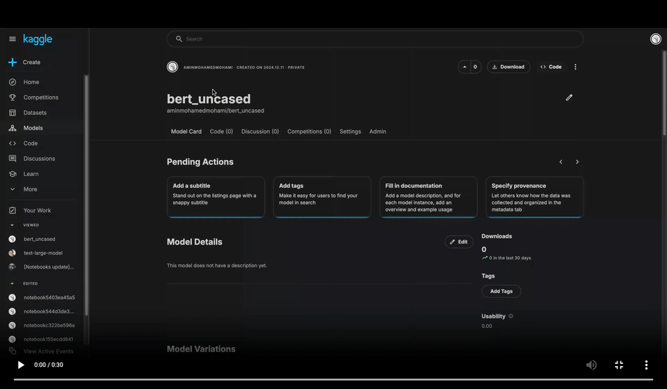This screenshot has width=667, height=389.
Task: Open Competitions in sidebar
Action: point(42,97)
